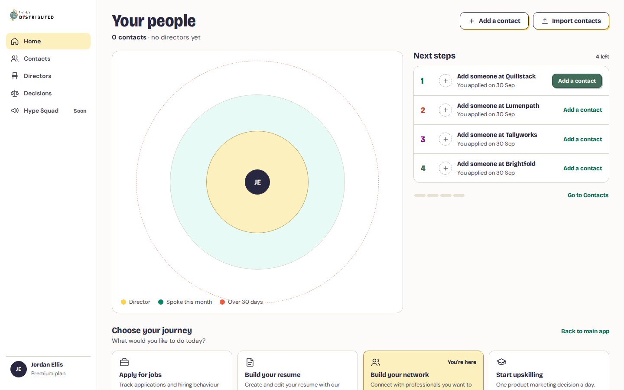The image size is (624, 390).
Task: Click the We Are Distributed logo
Action: (x=32, y=15)
